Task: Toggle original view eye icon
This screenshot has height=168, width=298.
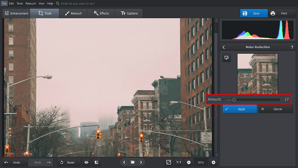Action: [86, 163]
